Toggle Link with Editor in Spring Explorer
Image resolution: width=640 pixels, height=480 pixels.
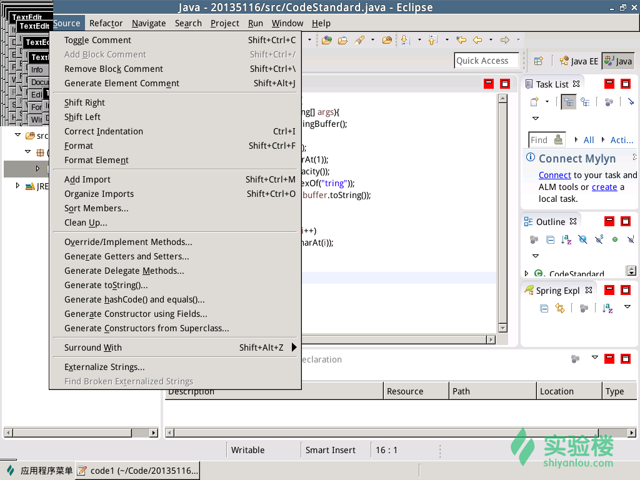[560, 309]
